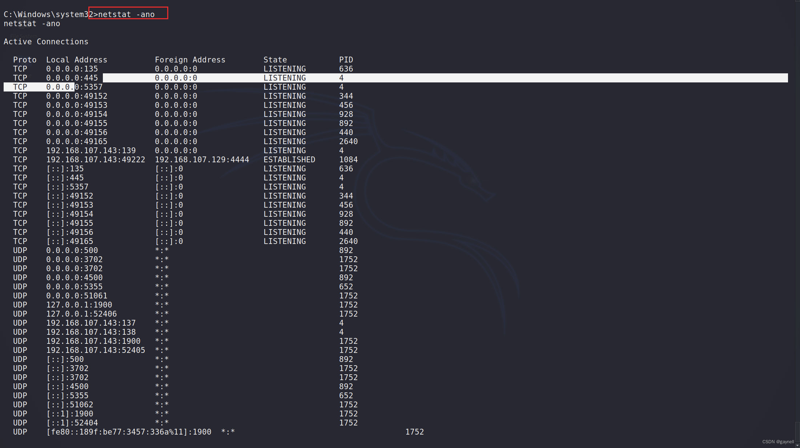Click foreign address 192.168.107.129:4444
This screenshot has height=448, width=800.
tap(202, 160)
